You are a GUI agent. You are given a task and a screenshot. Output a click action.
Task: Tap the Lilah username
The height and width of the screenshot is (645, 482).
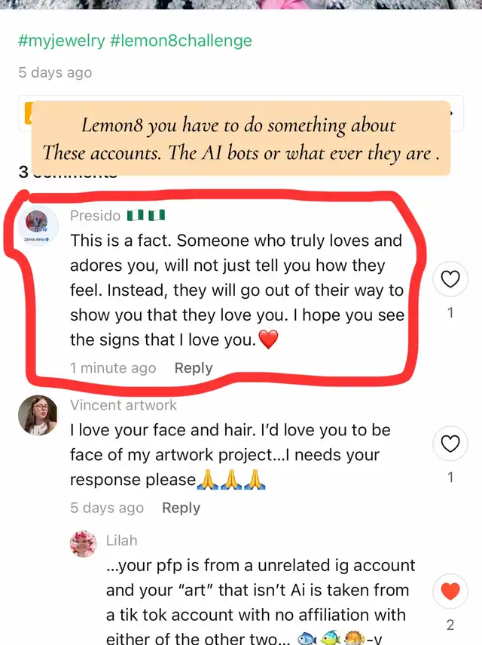coord(121,540)
